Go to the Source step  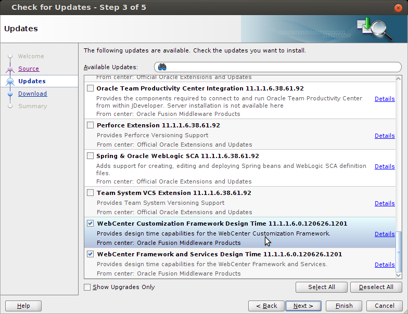point(29,69)
